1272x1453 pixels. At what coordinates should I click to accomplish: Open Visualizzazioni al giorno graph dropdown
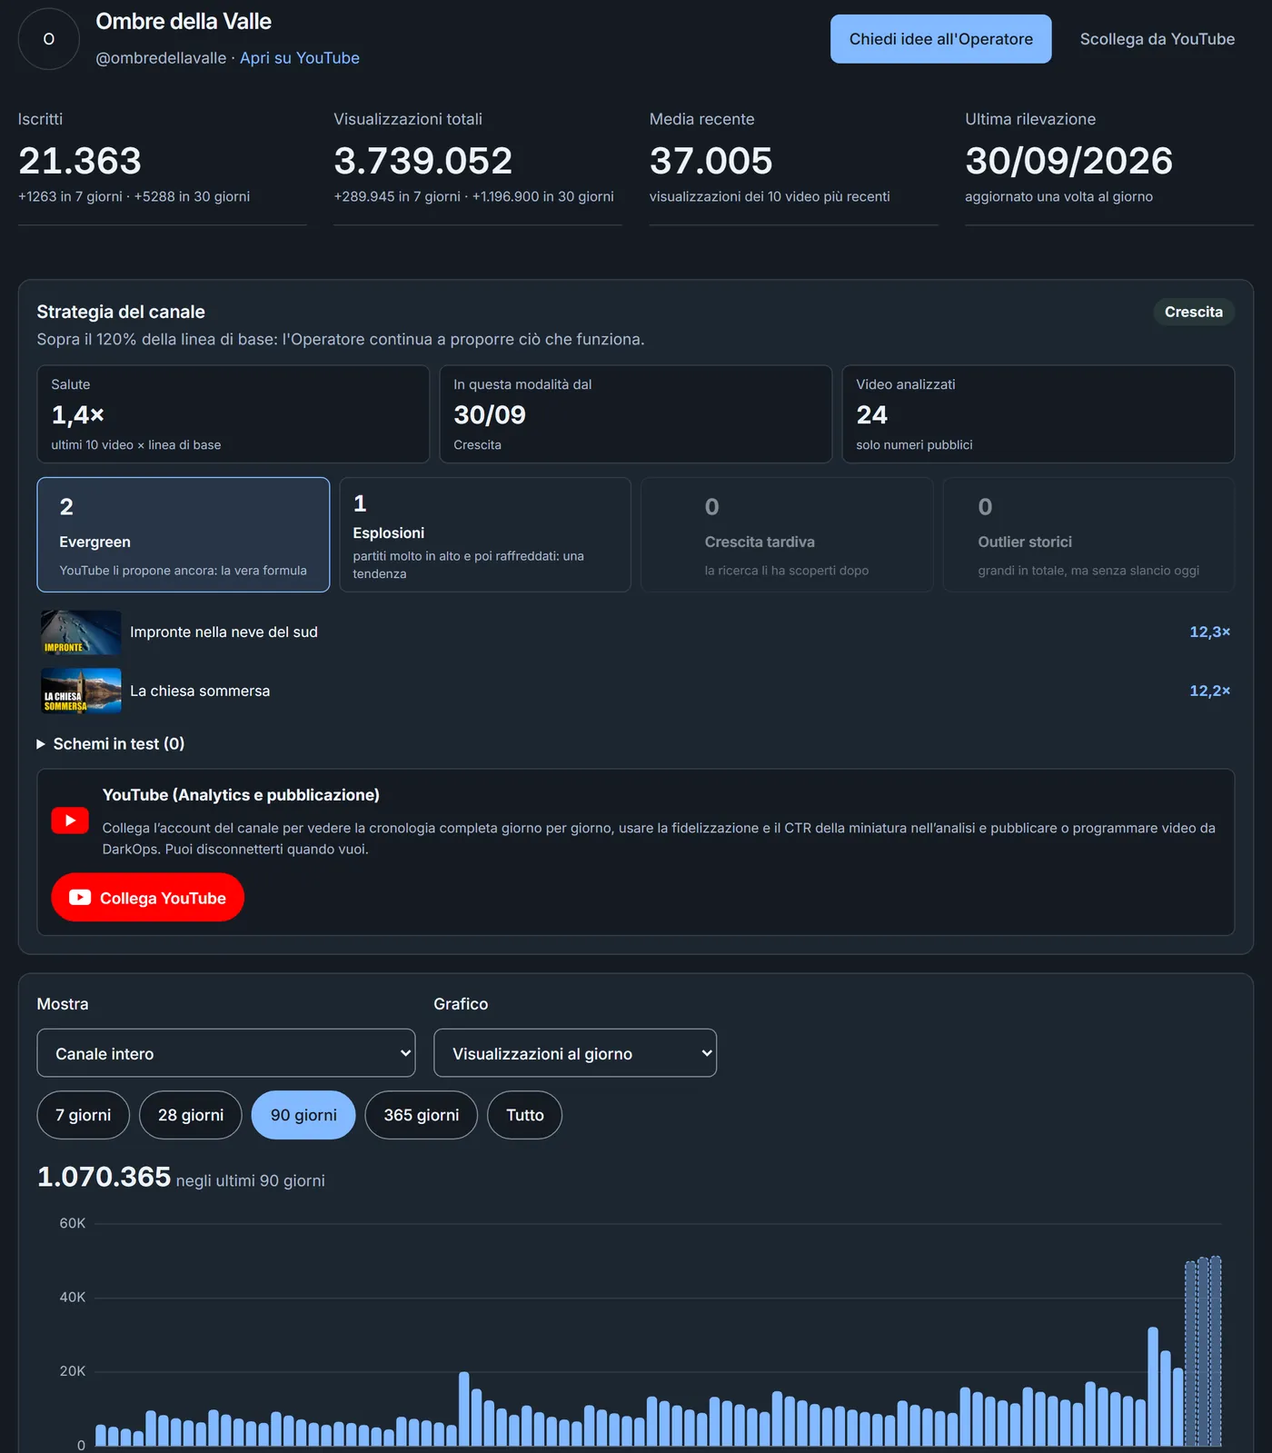pyautogui.click(x=575, y=1053)
